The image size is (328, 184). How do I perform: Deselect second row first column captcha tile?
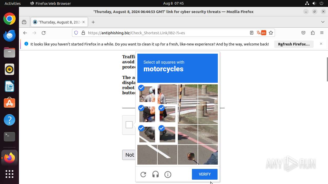point(147,114)
